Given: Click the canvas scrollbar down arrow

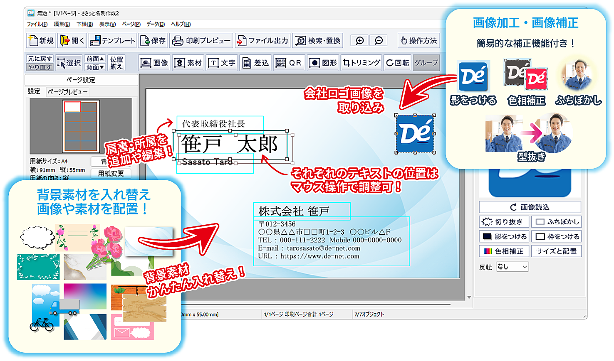Looking at the screenshot, I should pyautogui.click(x=469, y=297).
